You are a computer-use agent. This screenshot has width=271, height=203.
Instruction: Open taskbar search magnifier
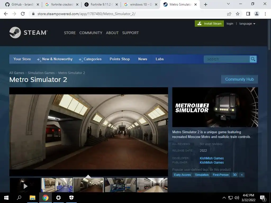pyautogui.click(x=19, y=198)
